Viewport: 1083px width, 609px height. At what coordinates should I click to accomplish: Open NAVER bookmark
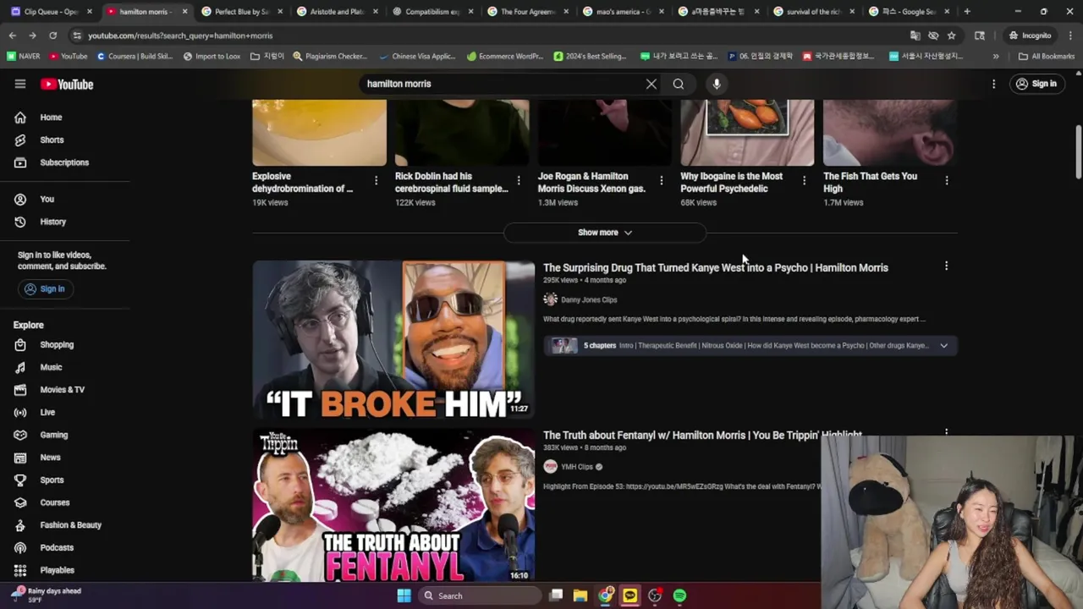point(24,56)
